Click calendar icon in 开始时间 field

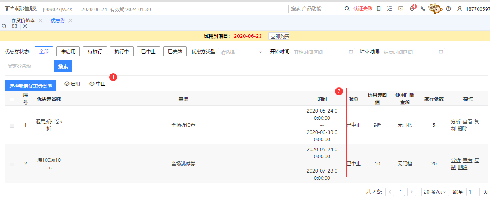[351, 52]
